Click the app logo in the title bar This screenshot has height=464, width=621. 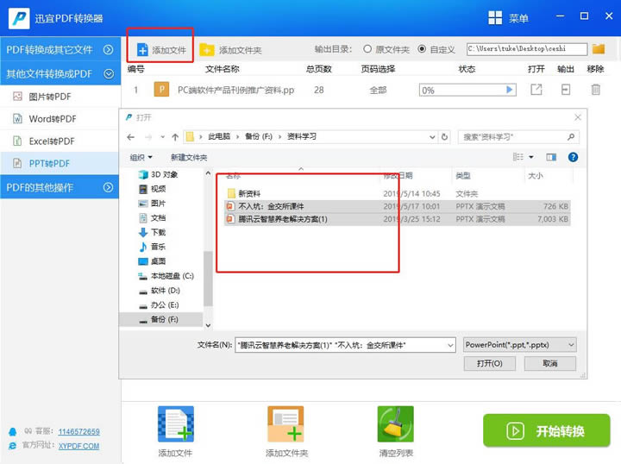[x=19, y=18]
